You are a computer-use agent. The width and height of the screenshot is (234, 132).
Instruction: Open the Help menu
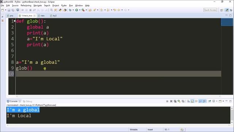tap(87, 5)
